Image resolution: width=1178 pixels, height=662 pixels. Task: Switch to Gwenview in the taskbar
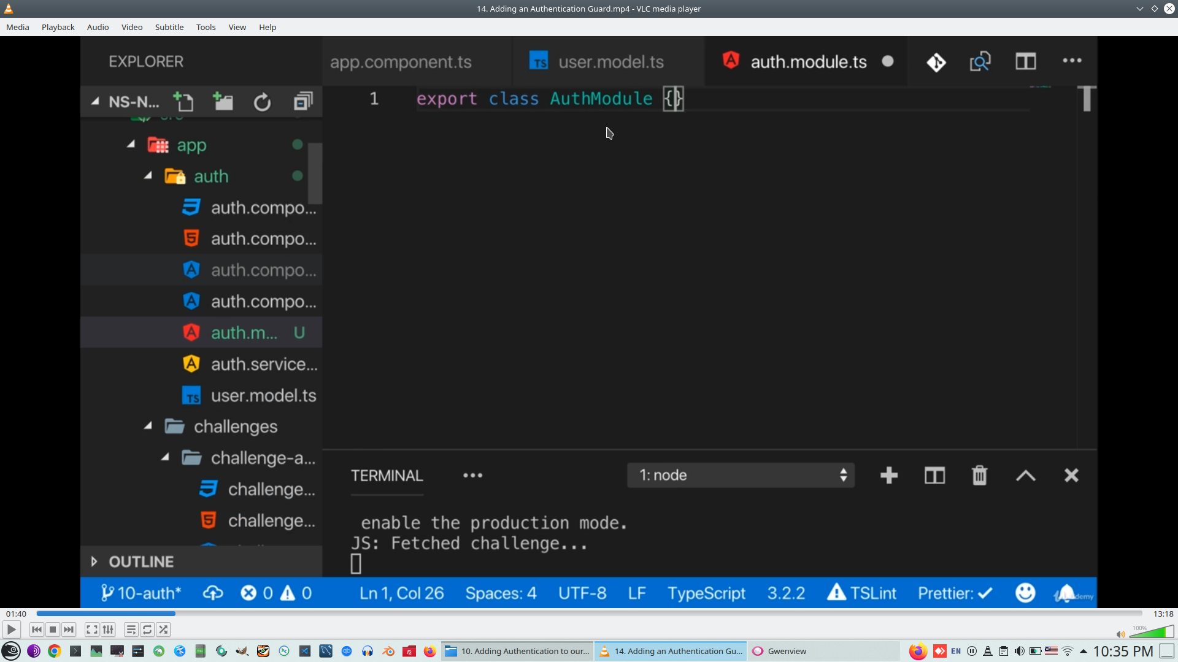[x=787, y=651]
